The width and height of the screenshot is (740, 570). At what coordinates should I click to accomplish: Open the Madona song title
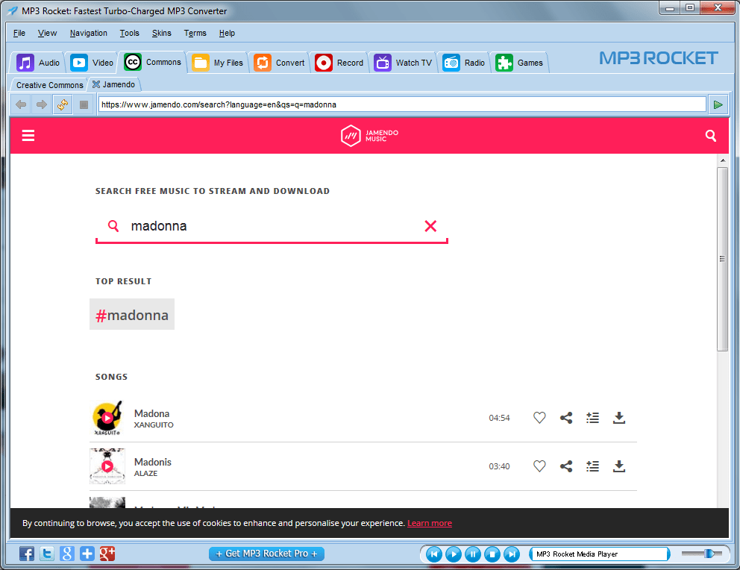click(x=151, y=413)
